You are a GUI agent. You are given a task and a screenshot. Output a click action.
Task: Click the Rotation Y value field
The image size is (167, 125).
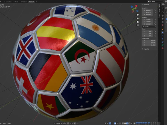[148, 22]
